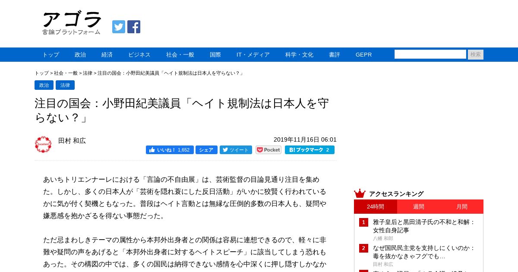Viewport: 518px width, 272px height.
Task: Open the 科学・文化 menu item
Action: click(x=299, y=55)
